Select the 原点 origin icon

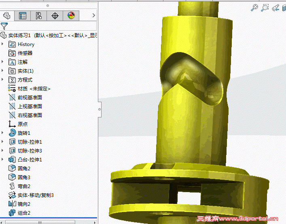pos(12,124)
